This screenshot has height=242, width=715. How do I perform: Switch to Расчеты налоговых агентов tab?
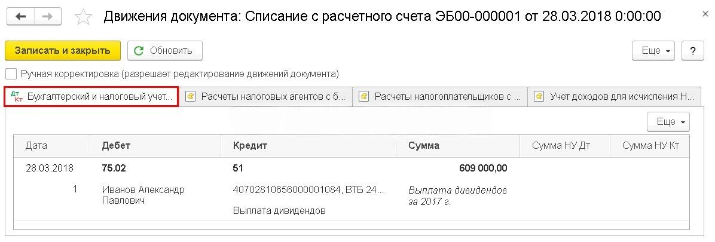(x=266, y=97)
